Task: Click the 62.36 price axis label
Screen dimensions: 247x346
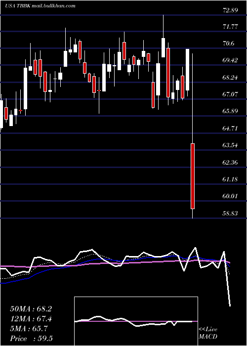Action: 230,163
